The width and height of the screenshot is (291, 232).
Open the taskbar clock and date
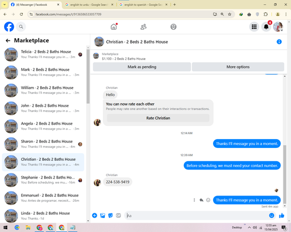click(x=271, y=227)
